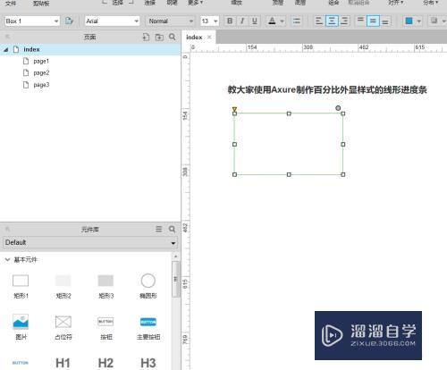Pick the H1 heading widget

coord(63,363)
